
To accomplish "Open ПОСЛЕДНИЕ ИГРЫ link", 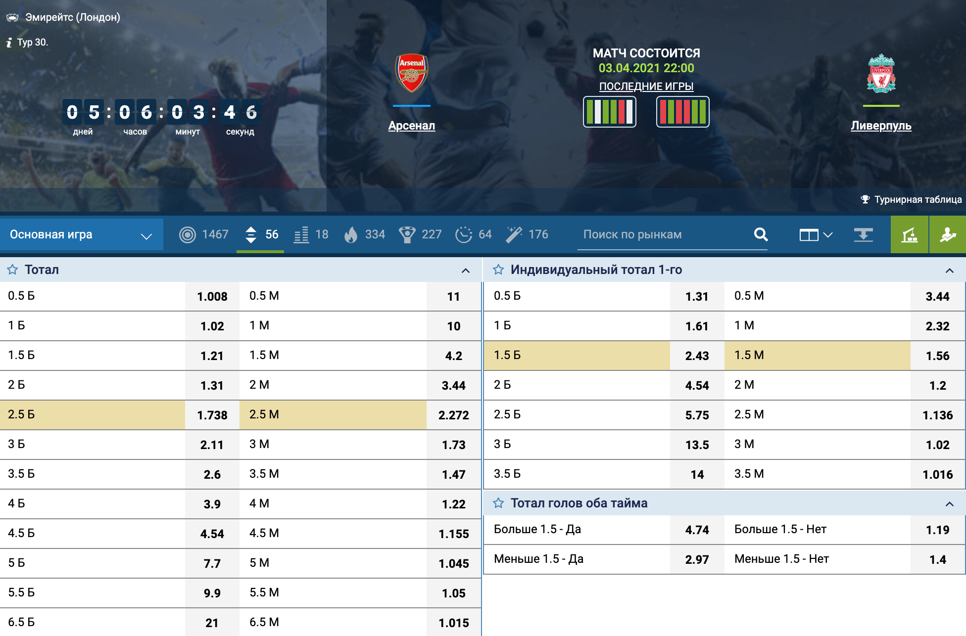I will pos(646,86).
